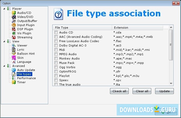Click the Balloon Hint icon
This screenshot has width=181, height=118.
(x=14, y=54)
